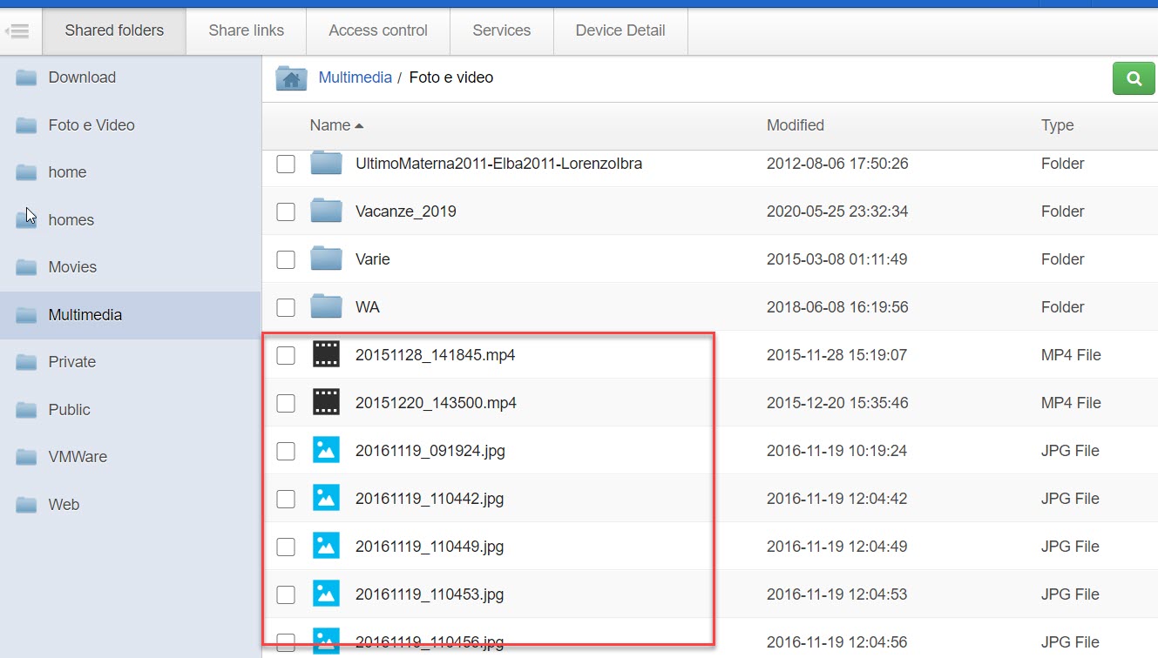Click the video icon for 20151128_141845.mp4
This screenshot has height=658, width=1158.
[x=326, y=354]
